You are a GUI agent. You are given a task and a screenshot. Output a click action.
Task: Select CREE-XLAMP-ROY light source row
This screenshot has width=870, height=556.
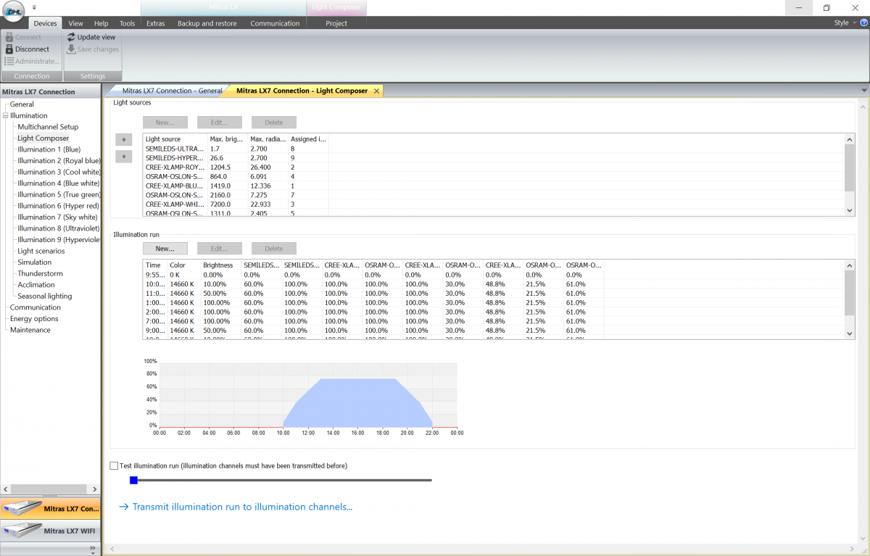coord(236,167)
